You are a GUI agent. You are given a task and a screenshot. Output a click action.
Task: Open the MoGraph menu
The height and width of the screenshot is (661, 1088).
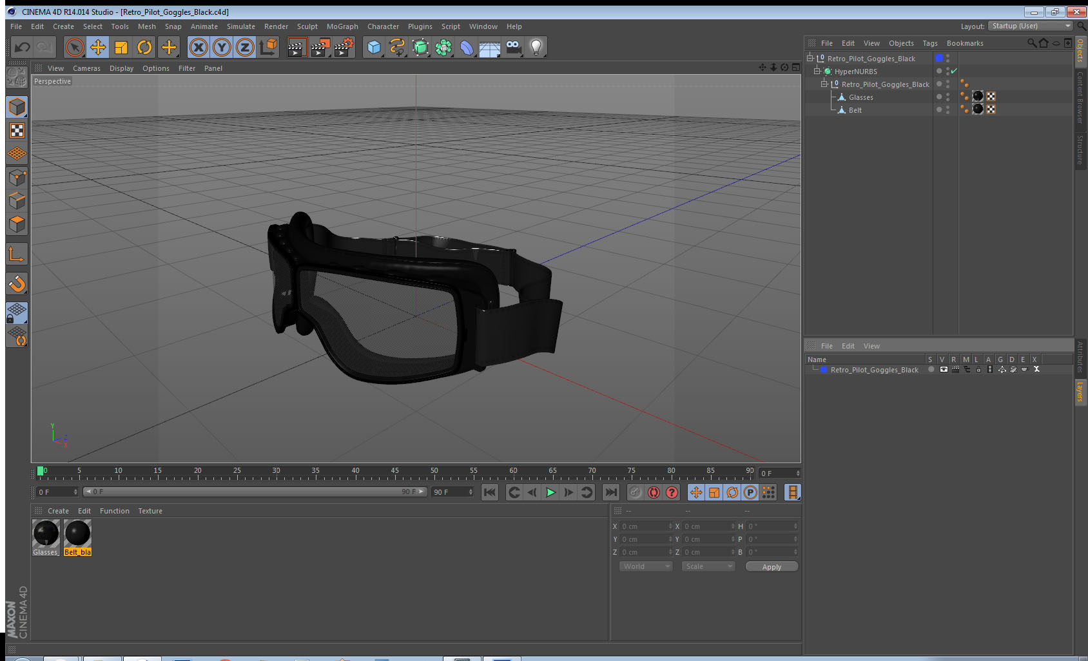pyautogui.click(x=342, y=26)
